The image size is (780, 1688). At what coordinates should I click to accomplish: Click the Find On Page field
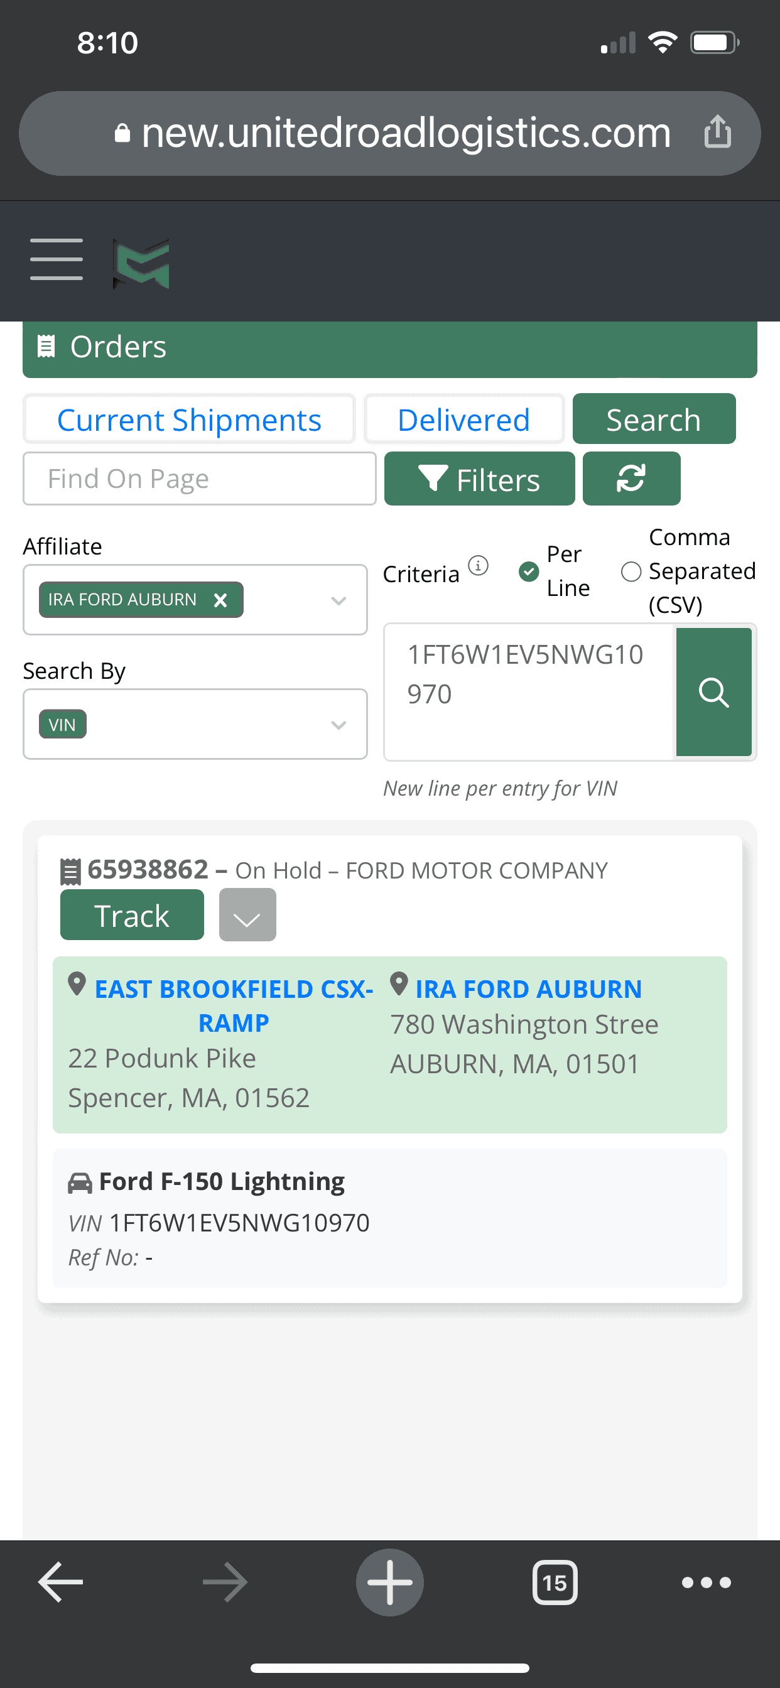click(x=199, y=479)
